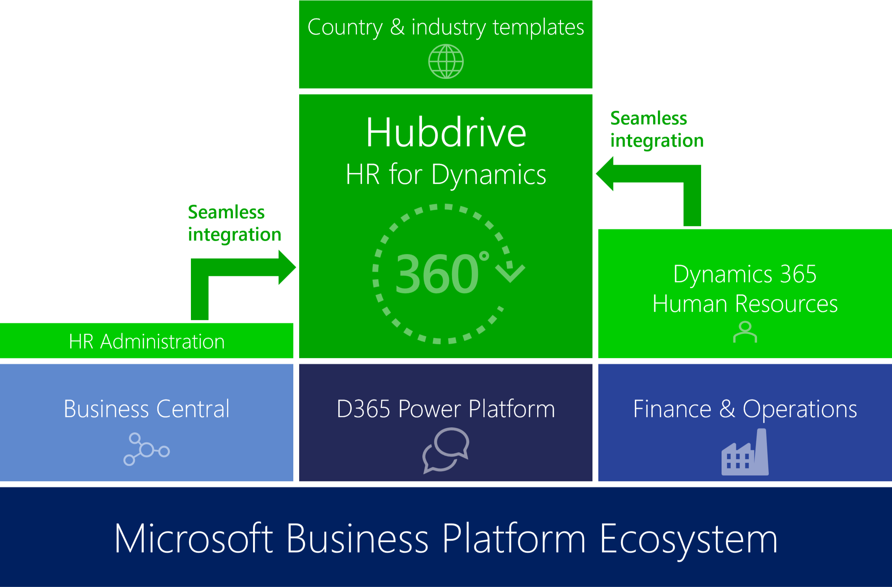Click the chat bubbles icon under Power Platform

[446, 451]
